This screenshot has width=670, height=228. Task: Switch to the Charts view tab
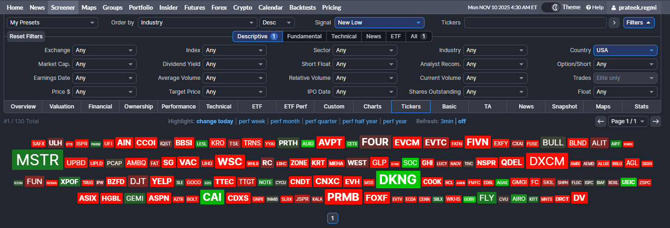372,107
